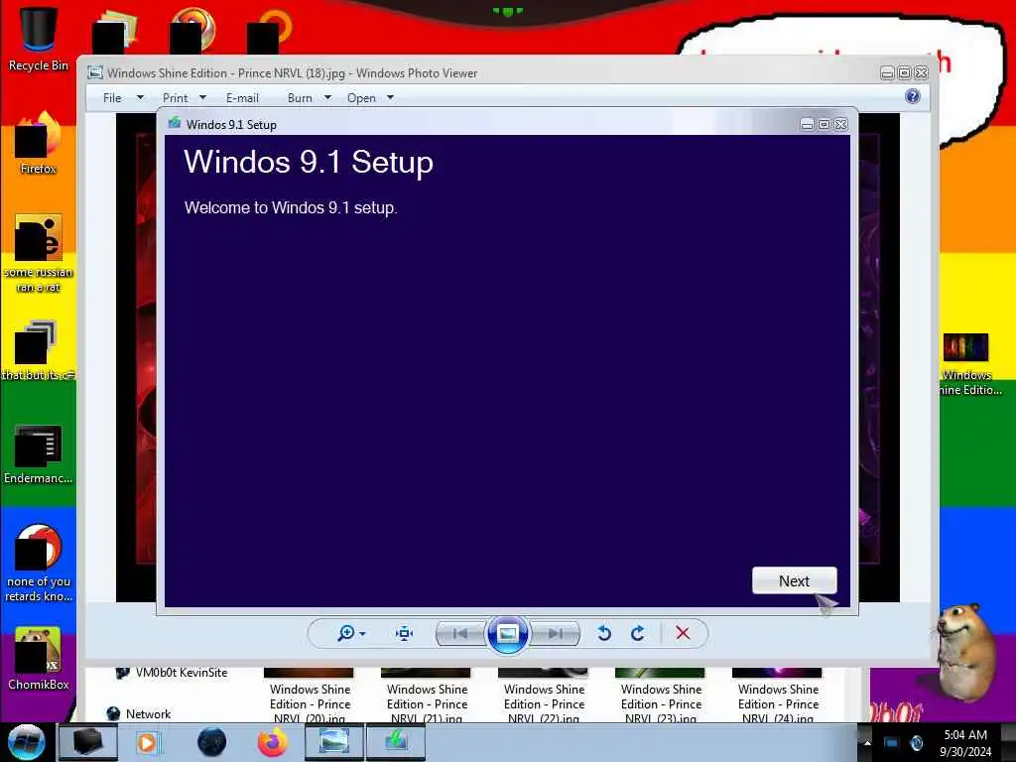Screen dimensions: 1016x762
Task: Expand the Print dropdown arrow
Action: tap(202, 98)
